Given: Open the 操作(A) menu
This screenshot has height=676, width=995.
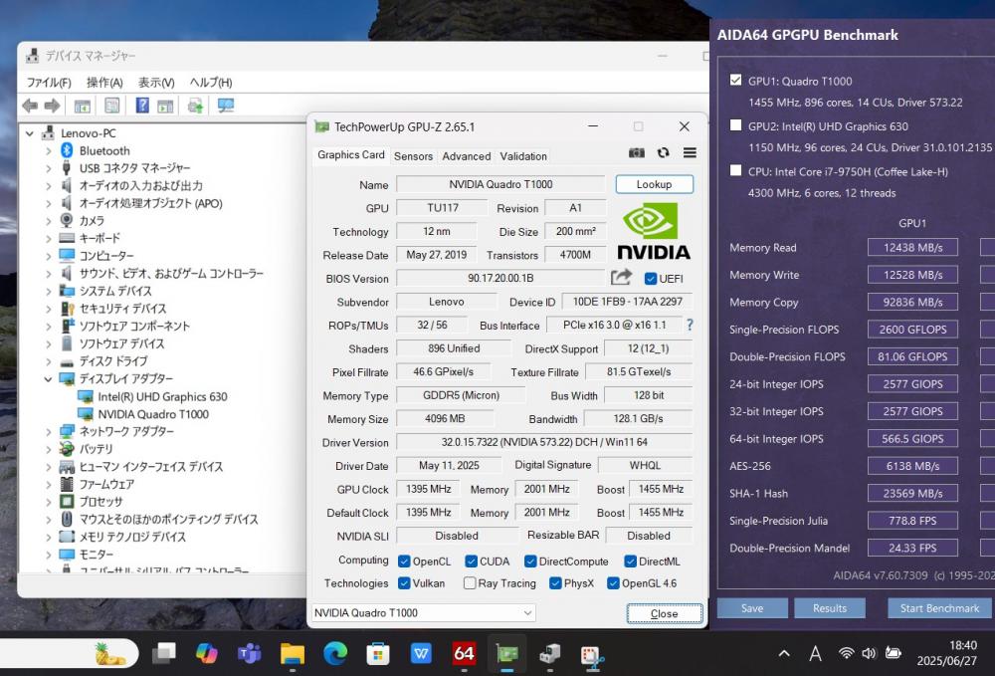Looking at the screenshot, I should pyautogui.click(x=104, y=83).
